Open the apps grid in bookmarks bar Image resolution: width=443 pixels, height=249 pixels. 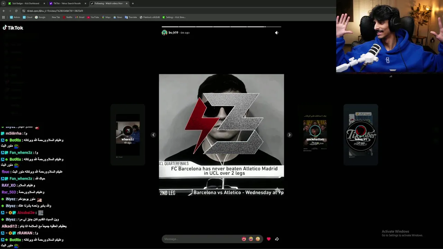click(x=3, y=17)
